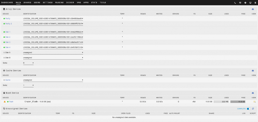258x122 pixels.
Task: Click the grey status square for Cache
Action: (4, 80)
